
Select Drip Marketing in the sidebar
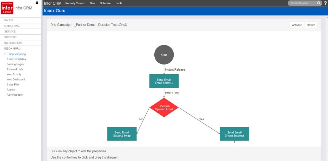click(17, 54)
